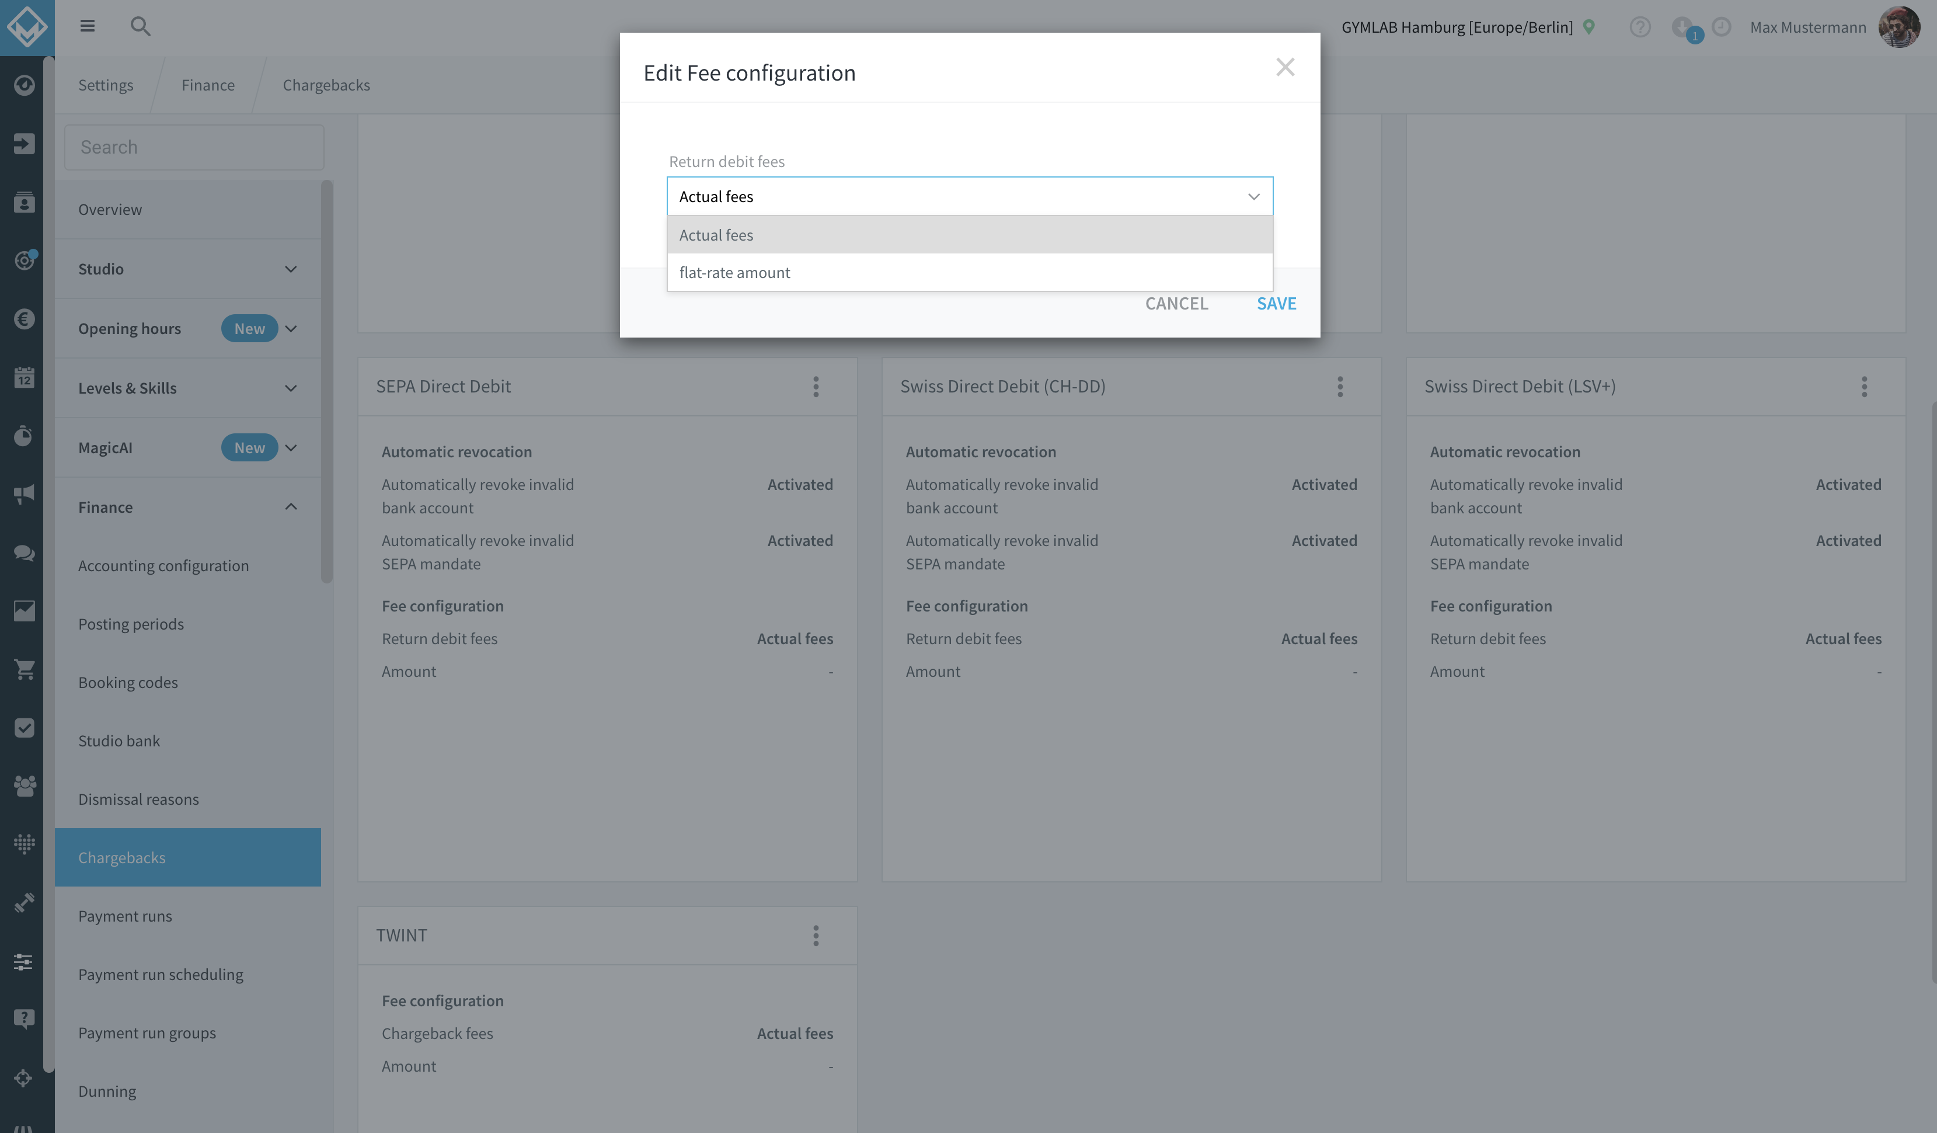Open Studio bank

pyautogui.click(x=187, y=741)
